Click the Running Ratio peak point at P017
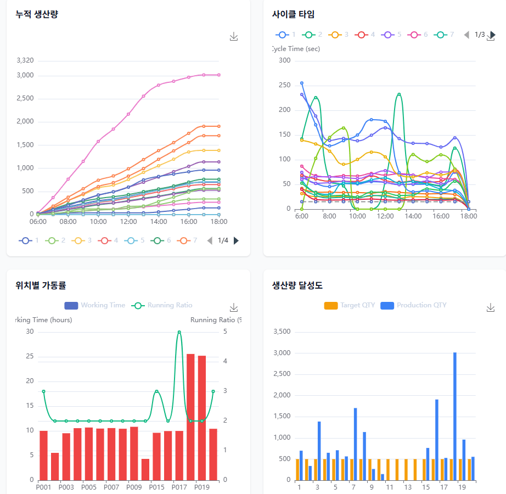The width and height of the screenshot is (506, 494). click(x=179, y=332)
